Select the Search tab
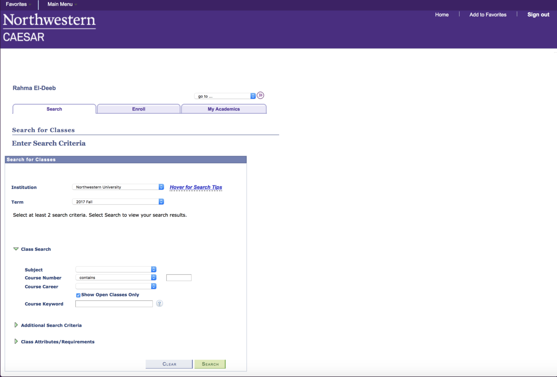This screenshot has width=557, height=377. point(54,109)
